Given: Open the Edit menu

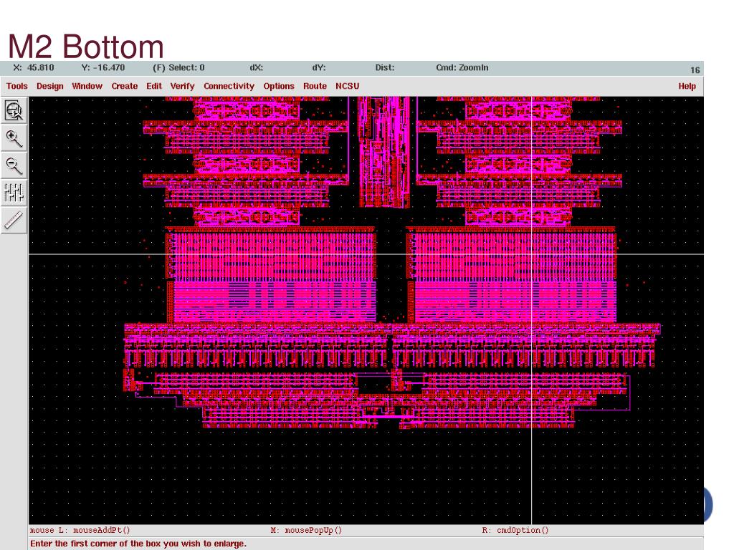Looking at the screenshot, I should tap(154, 86).
